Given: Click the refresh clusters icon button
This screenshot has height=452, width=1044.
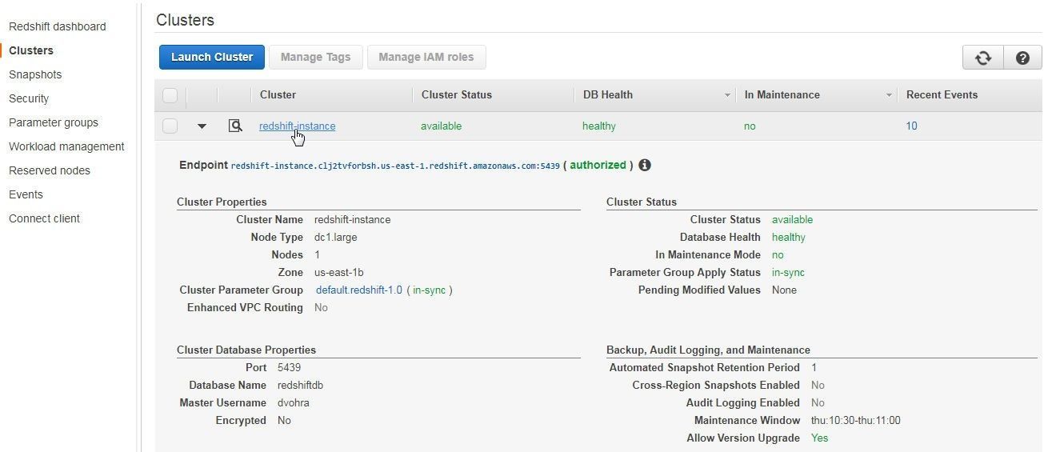Looking at the screenshot, I should coord(982,58).
